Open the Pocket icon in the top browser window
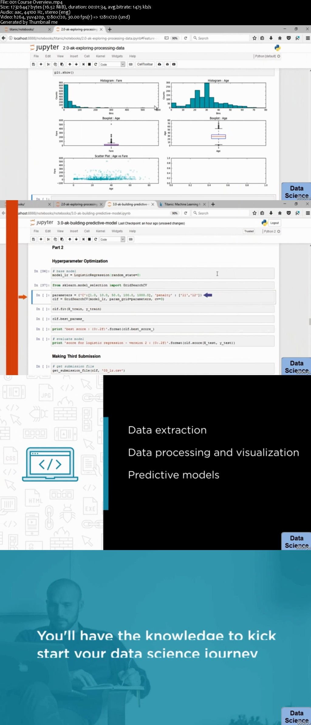Viewport: 311px width, 725px height. [x=289, y=38]
